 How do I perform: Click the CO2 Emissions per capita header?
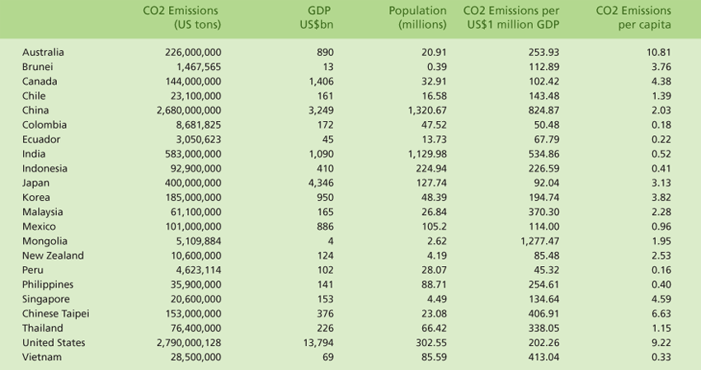[x=633, y=17]
